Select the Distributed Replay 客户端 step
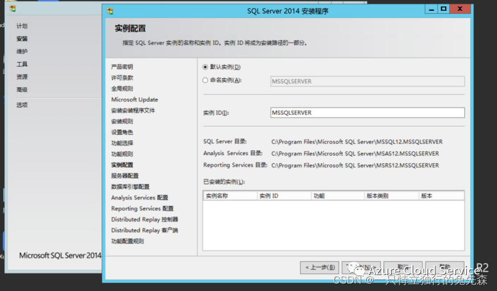497x291 pixels. point(145,230)
